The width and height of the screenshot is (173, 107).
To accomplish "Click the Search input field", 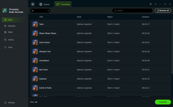I will (x=132, y=11).
